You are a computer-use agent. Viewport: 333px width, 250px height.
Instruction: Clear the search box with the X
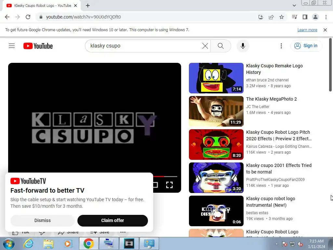[x=205, y=46]
